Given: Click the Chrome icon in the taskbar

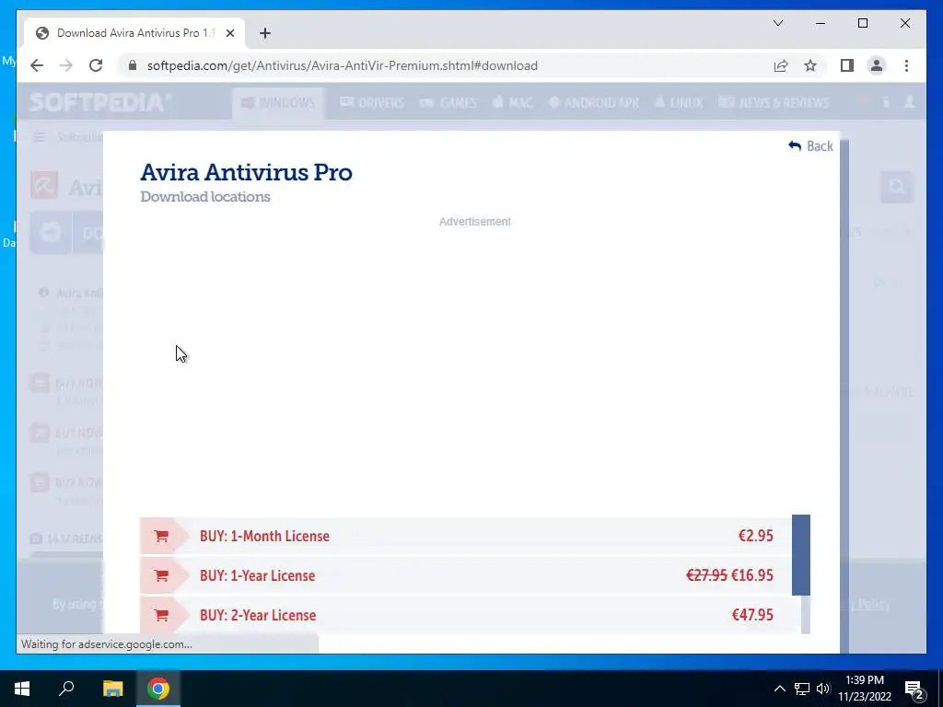Looking at the screenshot, I should 158,689.
